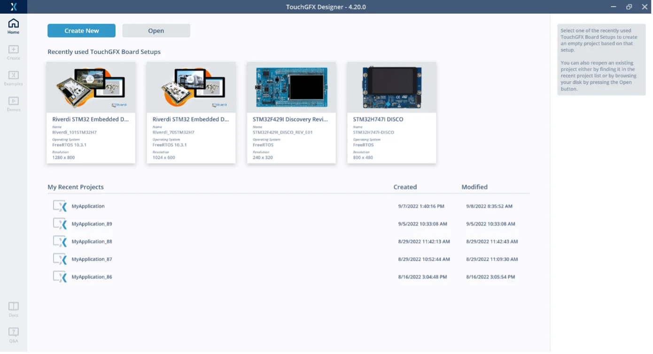The image size is (653, 354).
Task: Open the Q&A help icon
Action: tap(14, 335)
